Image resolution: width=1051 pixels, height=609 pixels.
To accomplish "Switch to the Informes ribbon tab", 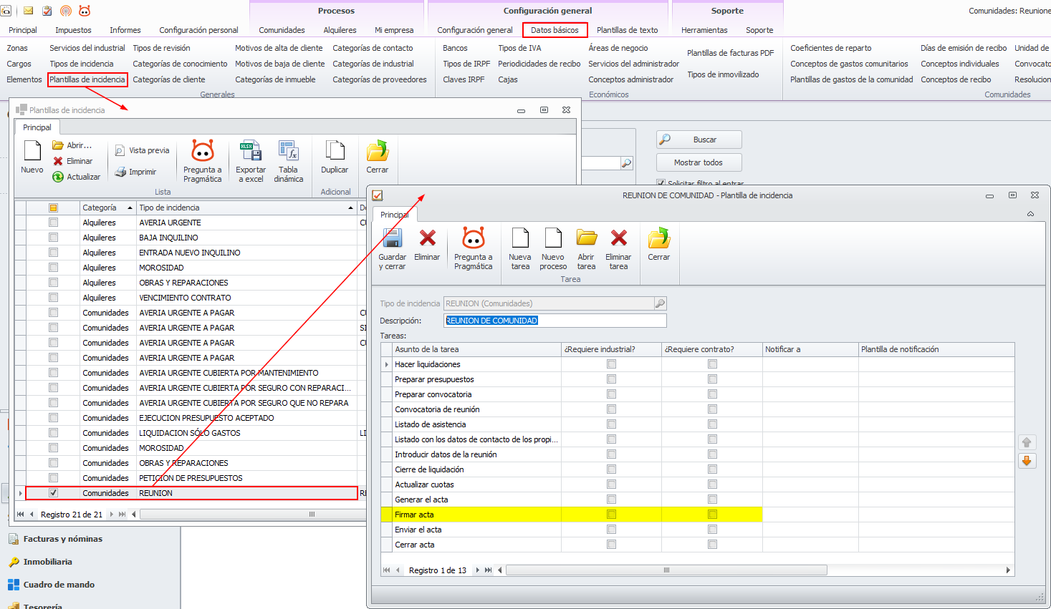I will (x=125, y=30).
